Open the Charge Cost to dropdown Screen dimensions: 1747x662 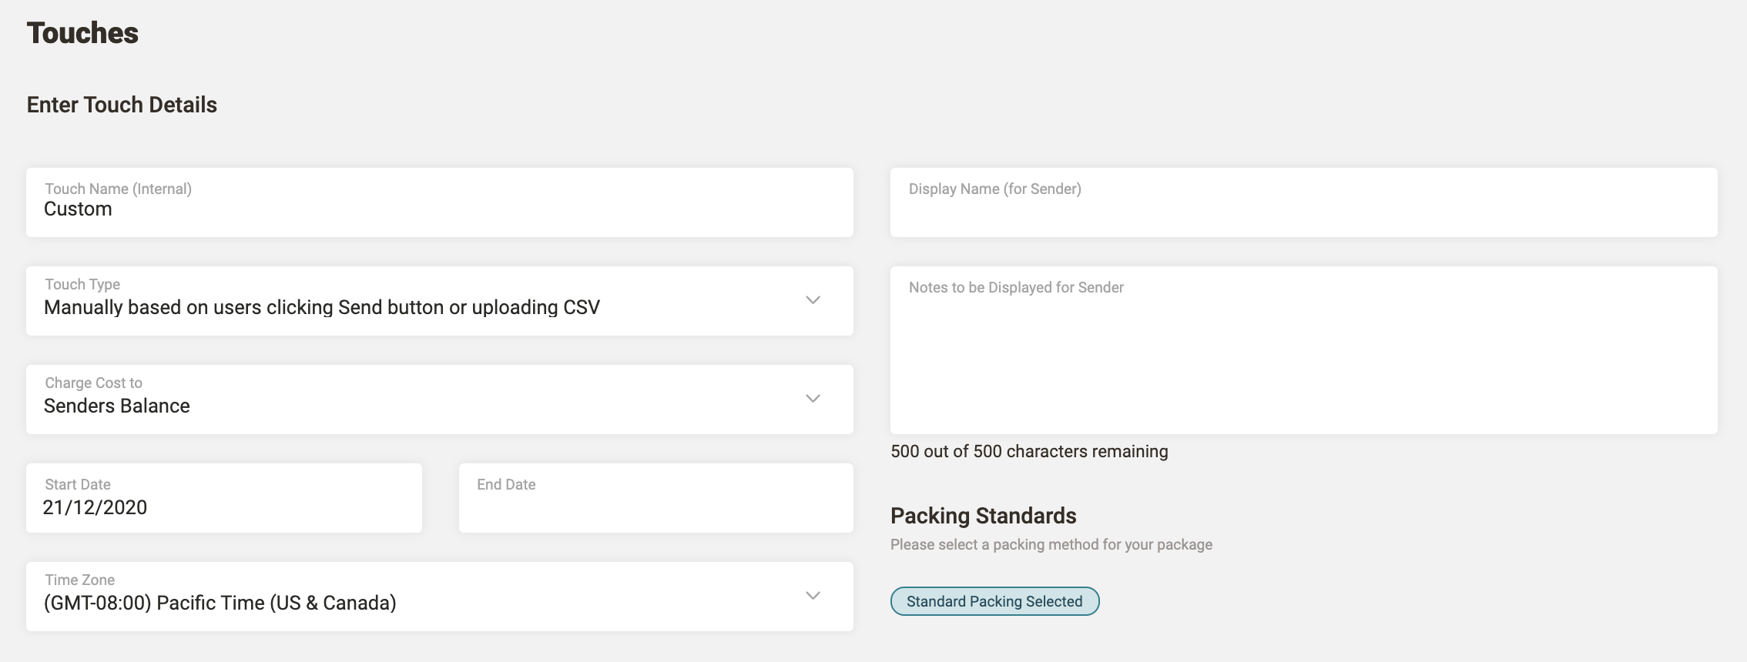(440, 400)
